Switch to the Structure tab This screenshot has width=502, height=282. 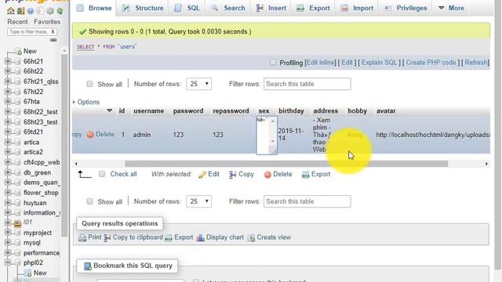[x=143, y=8]
